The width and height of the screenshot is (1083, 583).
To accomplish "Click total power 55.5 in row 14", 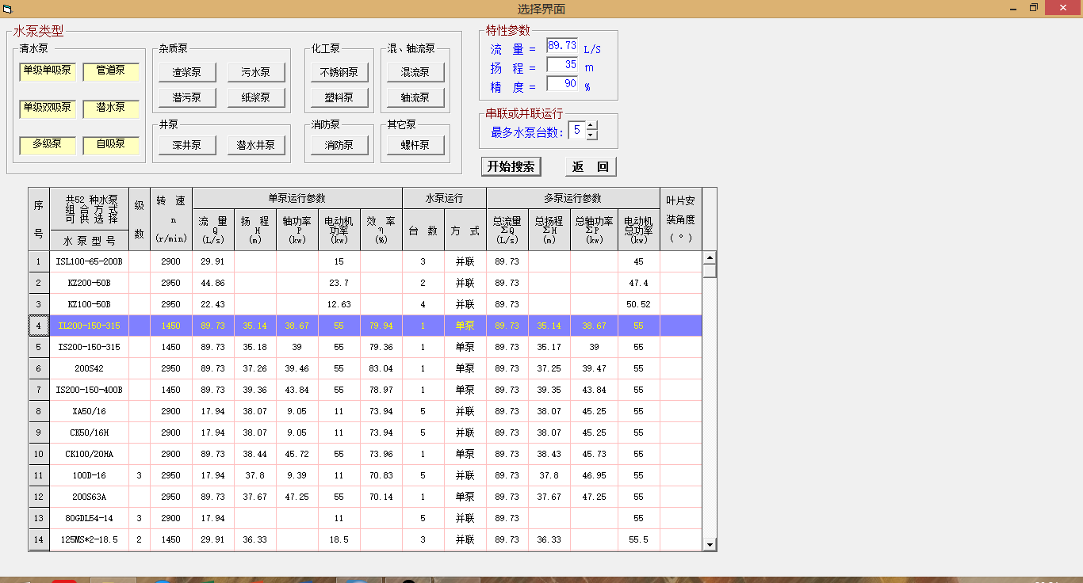I will pos(638,539).
